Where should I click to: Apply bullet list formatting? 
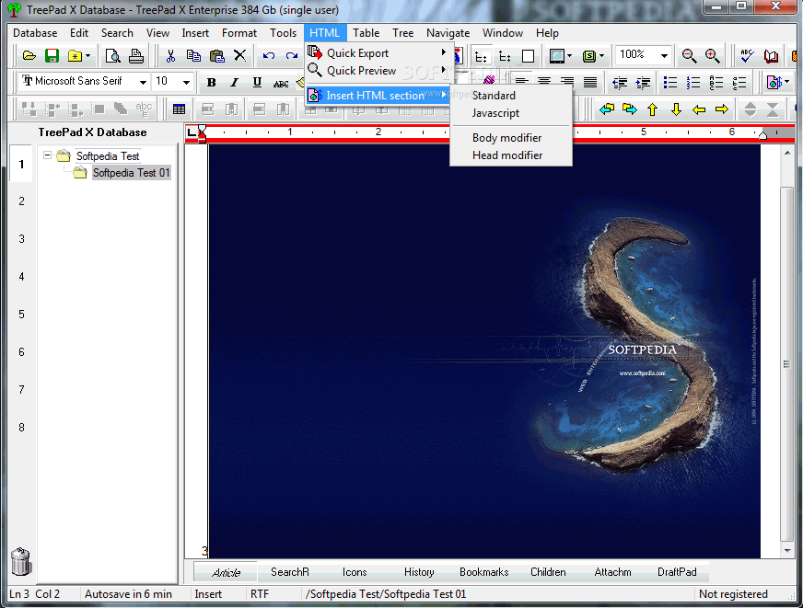coord(669,83)
